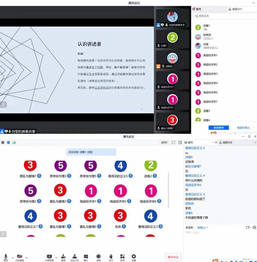257x262 pixels.
Task: Open the 应用 (apps) icon
Action: [x=122, y=257]
